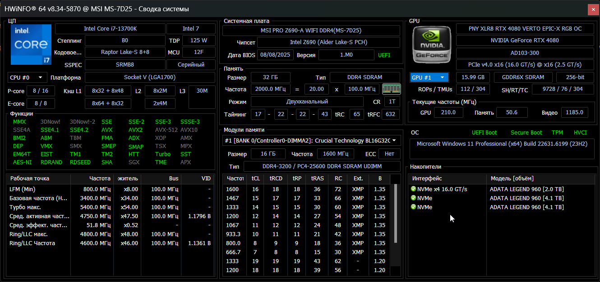Open the CPU #0 selector dropdown
The height and width of the screenshot is (282, 600).
coord(28,77)
